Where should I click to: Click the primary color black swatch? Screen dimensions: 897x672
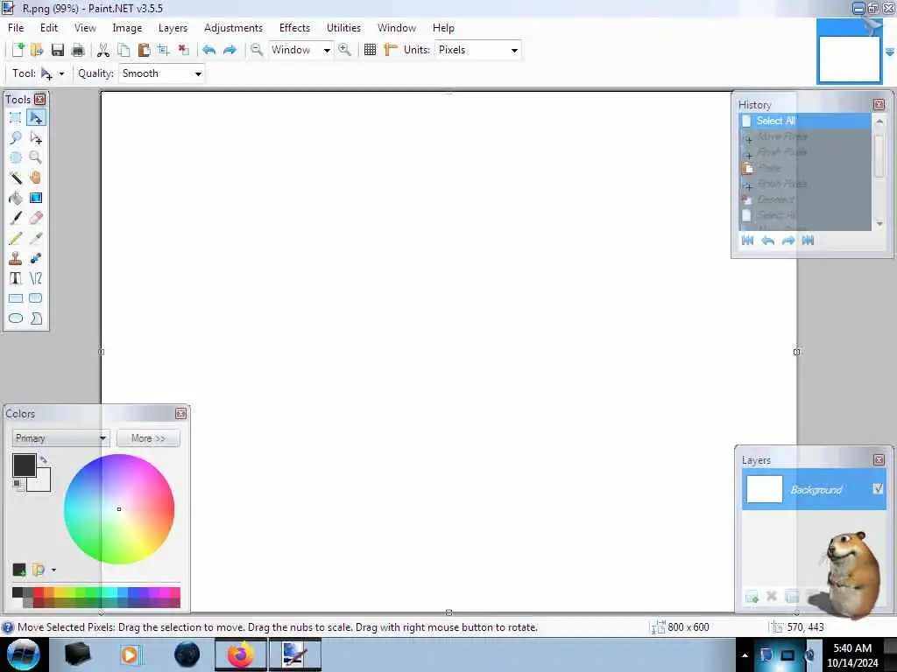click(24, 465)
